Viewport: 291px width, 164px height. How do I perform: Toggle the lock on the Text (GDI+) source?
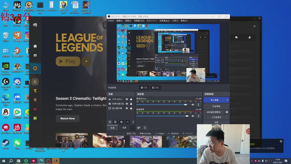[x=131, y=99]
